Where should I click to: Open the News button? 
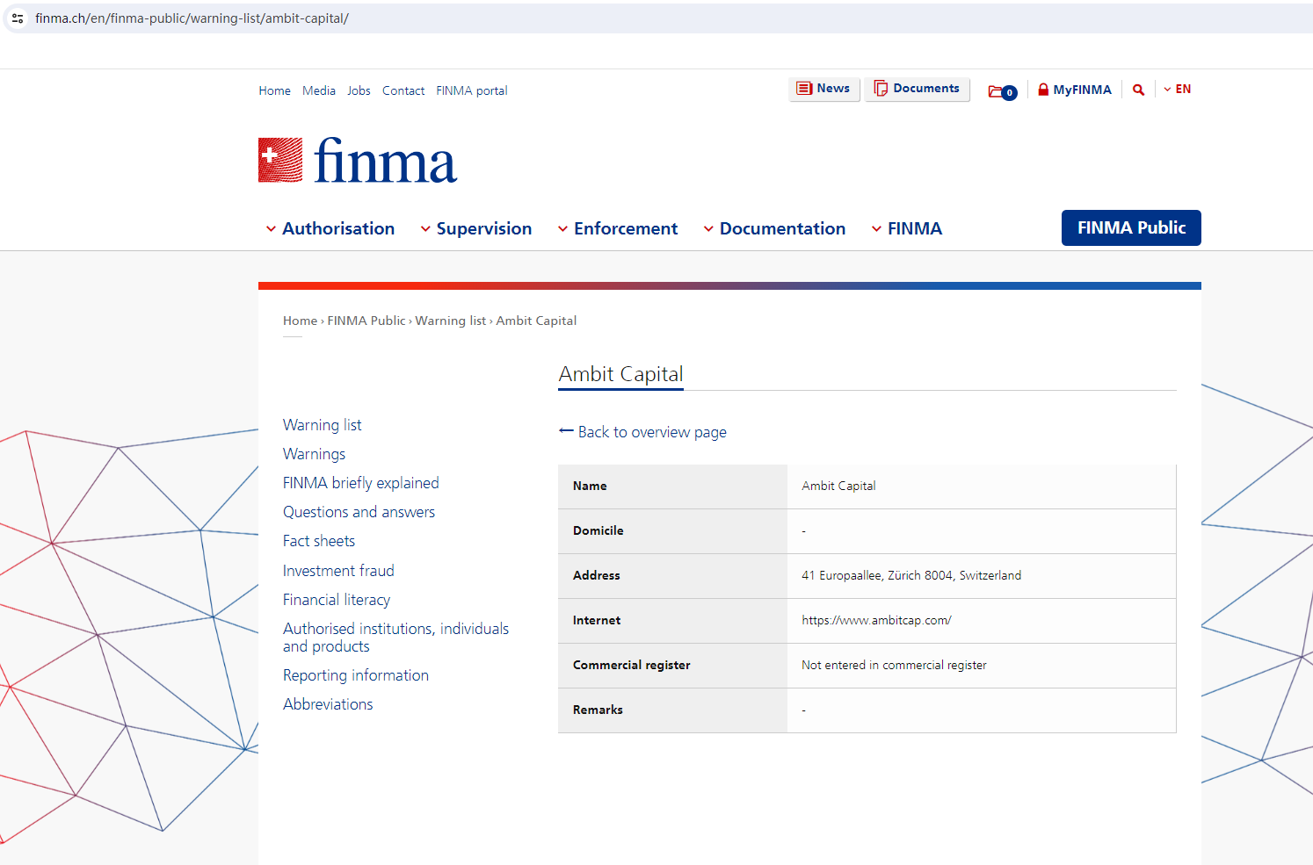tap(823, 89)
